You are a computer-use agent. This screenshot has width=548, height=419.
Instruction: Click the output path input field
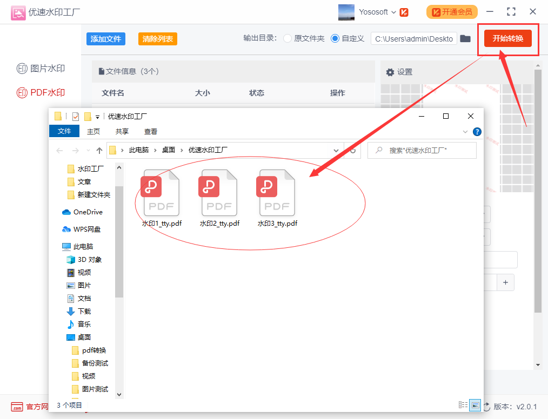point(414,39)
